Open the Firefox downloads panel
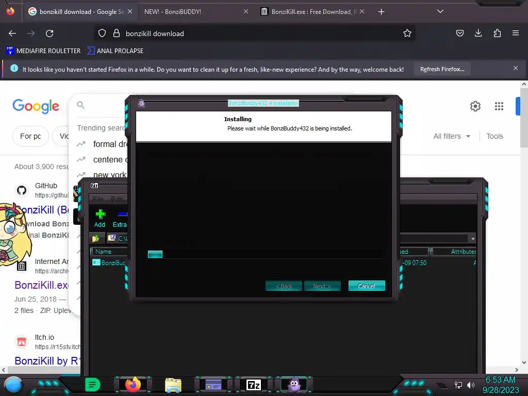 click(478, 33)
